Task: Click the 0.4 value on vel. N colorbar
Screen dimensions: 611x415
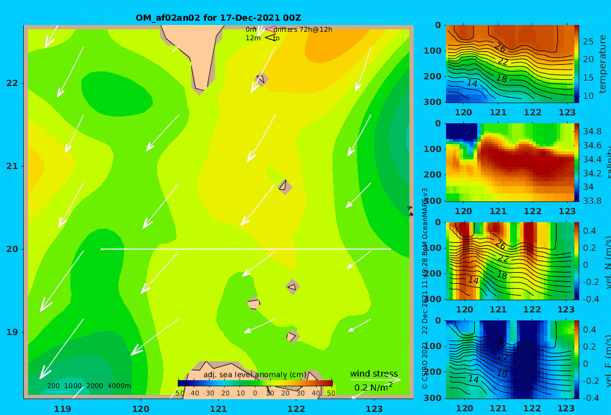Action: [x=590, y=231]
